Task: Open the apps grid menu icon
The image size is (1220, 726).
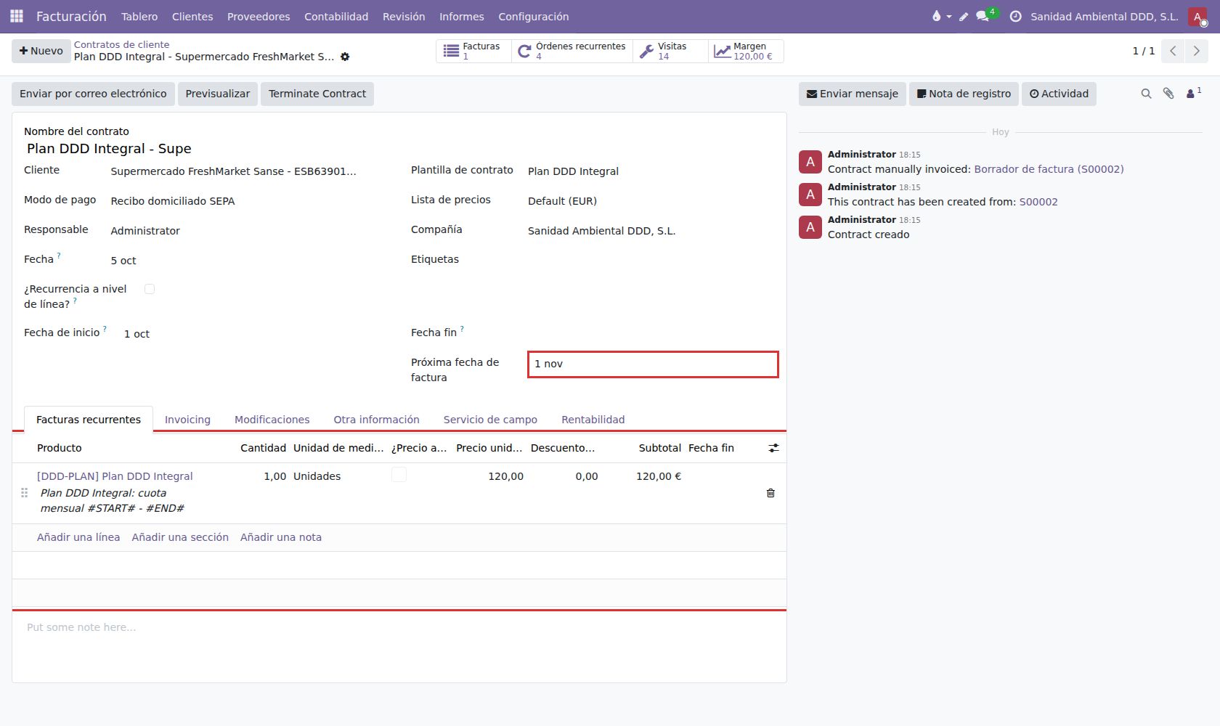Action: point(17,16)
